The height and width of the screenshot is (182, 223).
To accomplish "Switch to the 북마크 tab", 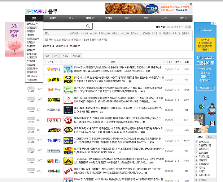I will tap(211, 137).
